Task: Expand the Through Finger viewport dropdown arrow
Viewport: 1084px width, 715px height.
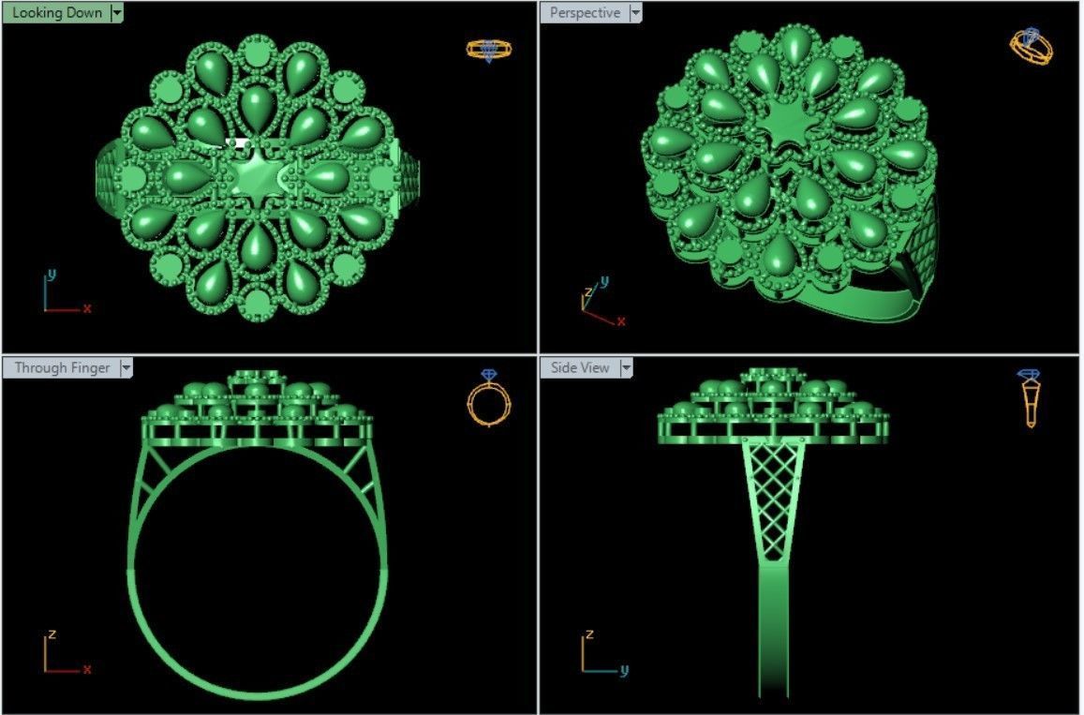Action: 126,368
